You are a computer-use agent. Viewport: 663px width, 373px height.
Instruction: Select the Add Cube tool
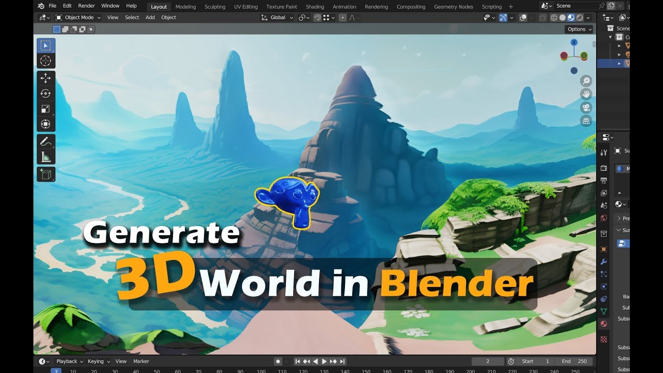(46, 174)
